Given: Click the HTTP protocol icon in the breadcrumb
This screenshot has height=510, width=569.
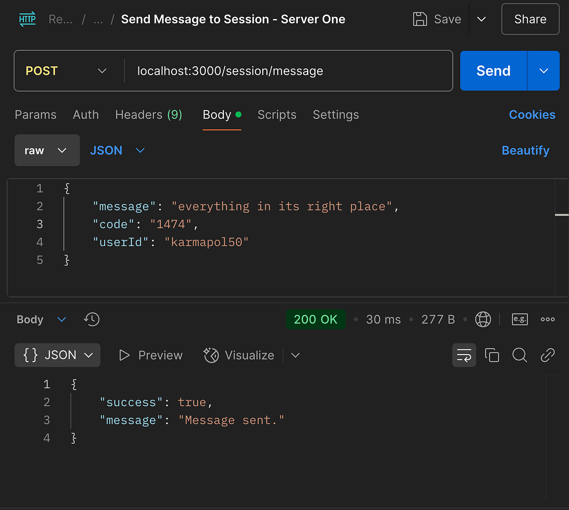Looking at the screenshot, I should tap(27, 19).
